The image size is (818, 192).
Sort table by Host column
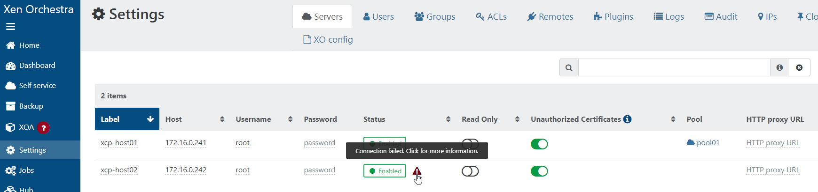pyautogui.click(x=195, y=119)
